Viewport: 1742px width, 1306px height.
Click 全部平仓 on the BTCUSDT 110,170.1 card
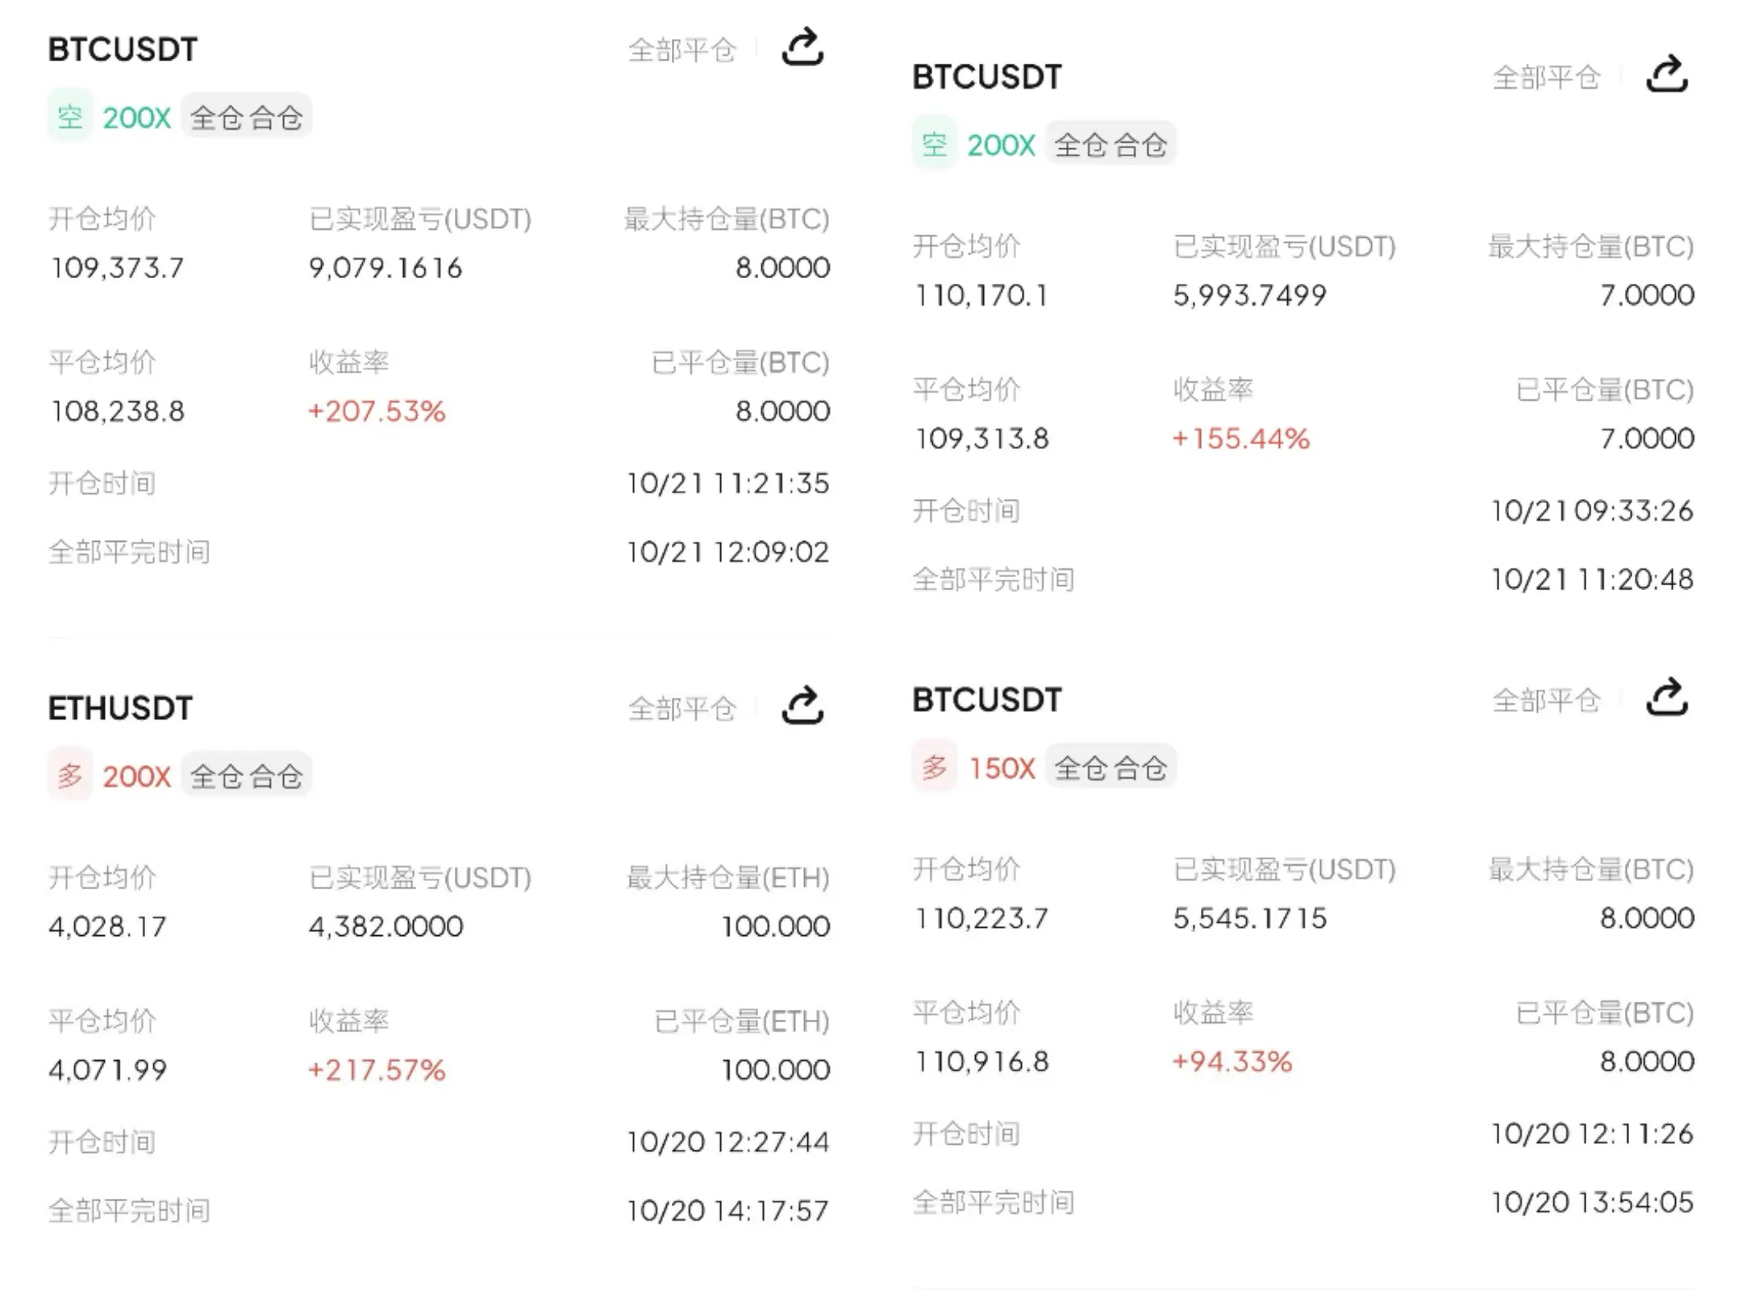(1546, 77)
